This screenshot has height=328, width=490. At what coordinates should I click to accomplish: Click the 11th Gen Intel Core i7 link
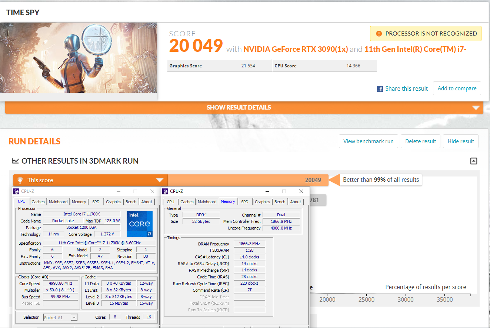point(415,49)
